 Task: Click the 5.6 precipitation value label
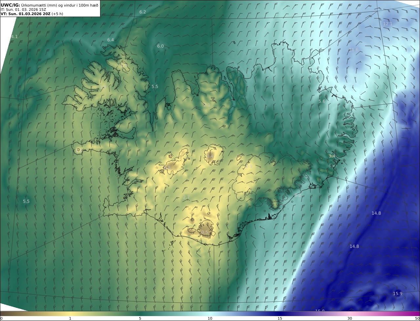(322, 101)
